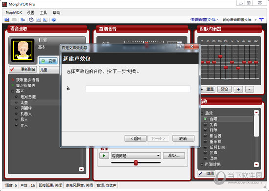Click the first toolbar icon with blue-gold picture

click(7, 20)
